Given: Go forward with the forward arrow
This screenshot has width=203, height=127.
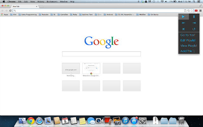Looking at the screenshot, I should click(6, 10).
